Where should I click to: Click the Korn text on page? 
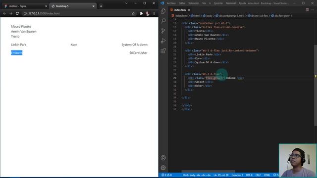74,44
